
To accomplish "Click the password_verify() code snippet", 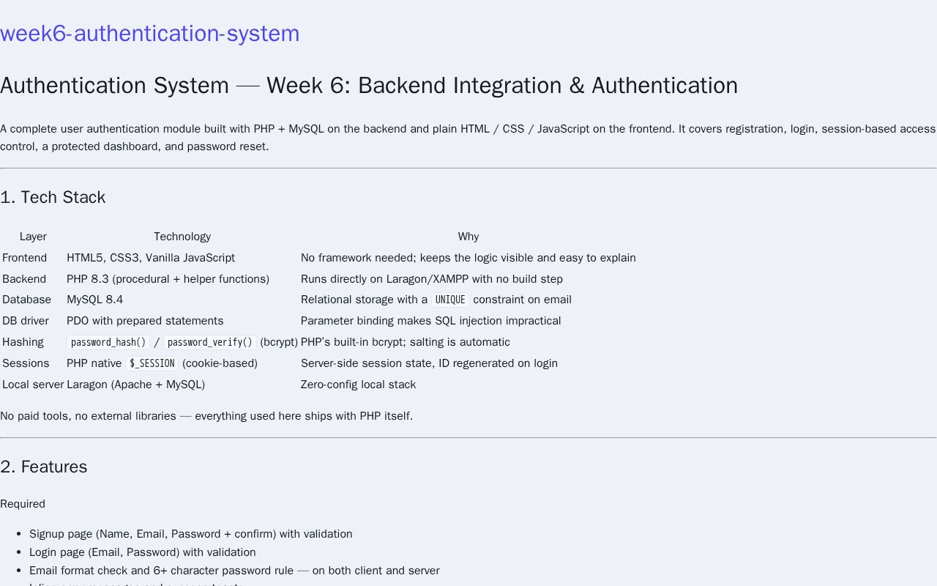I will click(x=210, y=342).
